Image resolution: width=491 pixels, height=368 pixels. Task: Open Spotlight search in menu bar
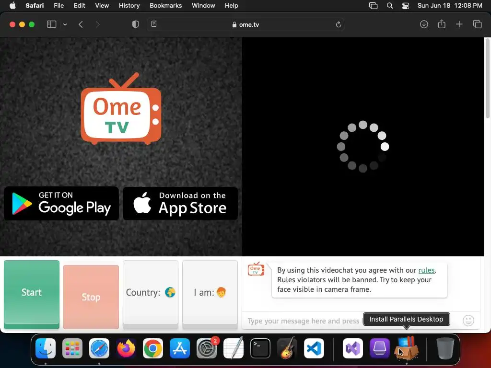pyautogui.click(x=390, y=6)
